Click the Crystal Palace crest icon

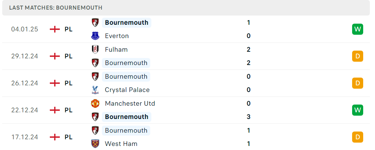point(95,90)
